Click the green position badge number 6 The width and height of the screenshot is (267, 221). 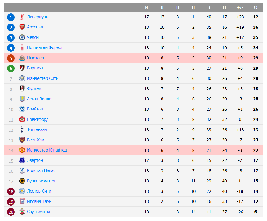coord(11,69)
